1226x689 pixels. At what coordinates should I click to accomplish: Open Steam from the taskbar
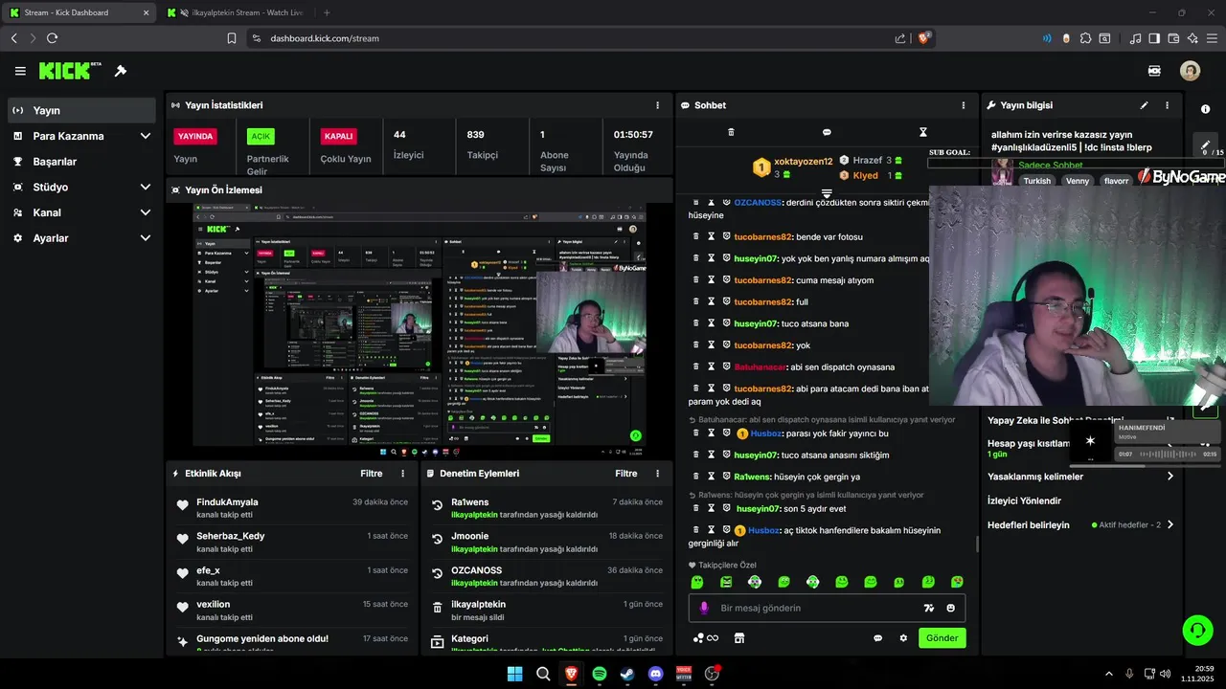point(627,674)
